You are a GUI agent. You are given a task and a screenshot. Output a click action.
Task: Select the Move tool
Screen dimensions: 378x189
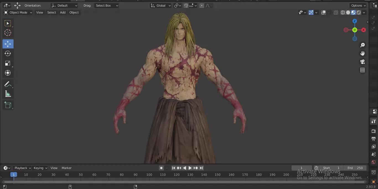[8, 44]
